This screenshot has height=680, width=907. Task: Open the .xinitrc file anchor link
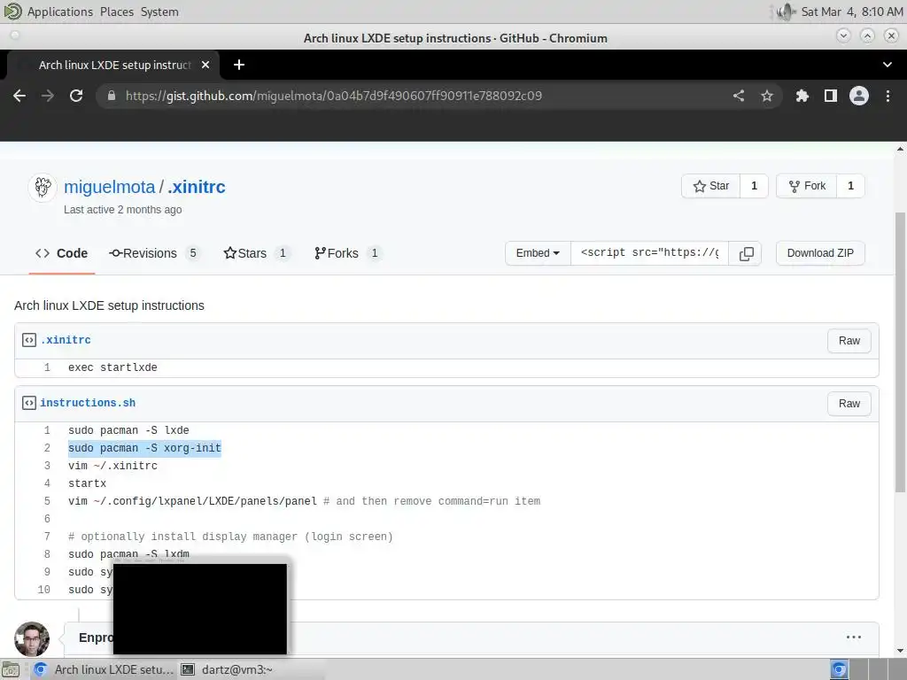click(66, 340)
